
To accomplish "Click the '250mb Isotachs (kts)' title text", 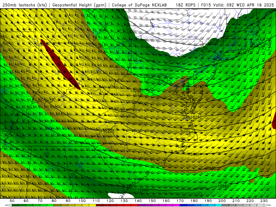I will click(25, 5).
